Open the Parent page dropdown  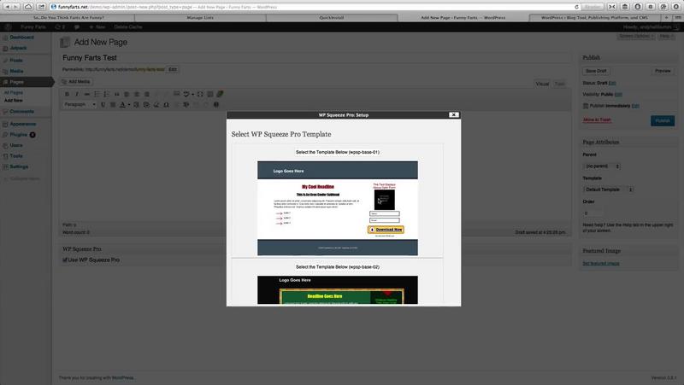(602, 166)
